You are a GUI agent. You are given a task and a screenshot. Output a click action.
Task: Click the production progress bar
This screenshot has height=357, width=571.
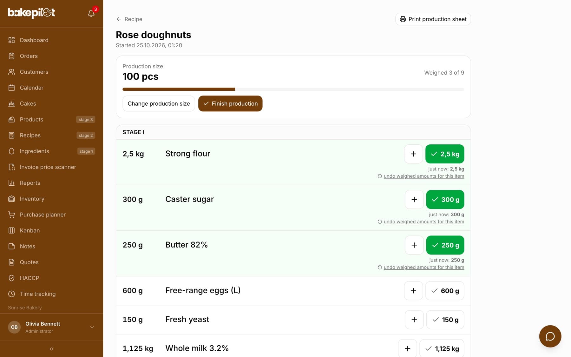pos(293,89)
